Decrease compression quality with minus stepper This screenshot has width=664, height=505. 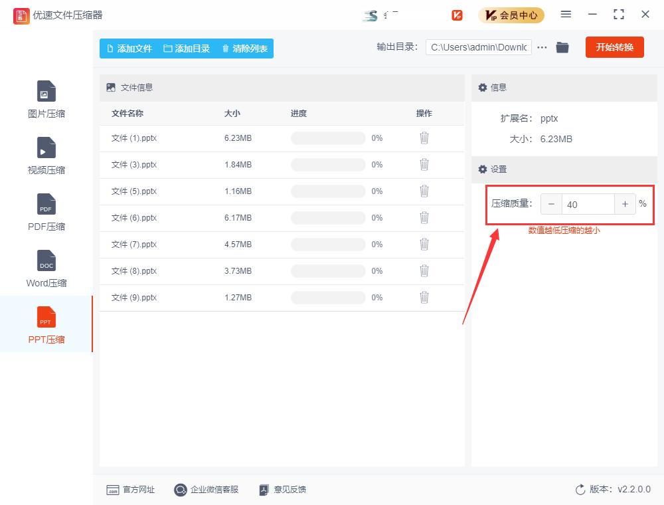coord(552,204)
